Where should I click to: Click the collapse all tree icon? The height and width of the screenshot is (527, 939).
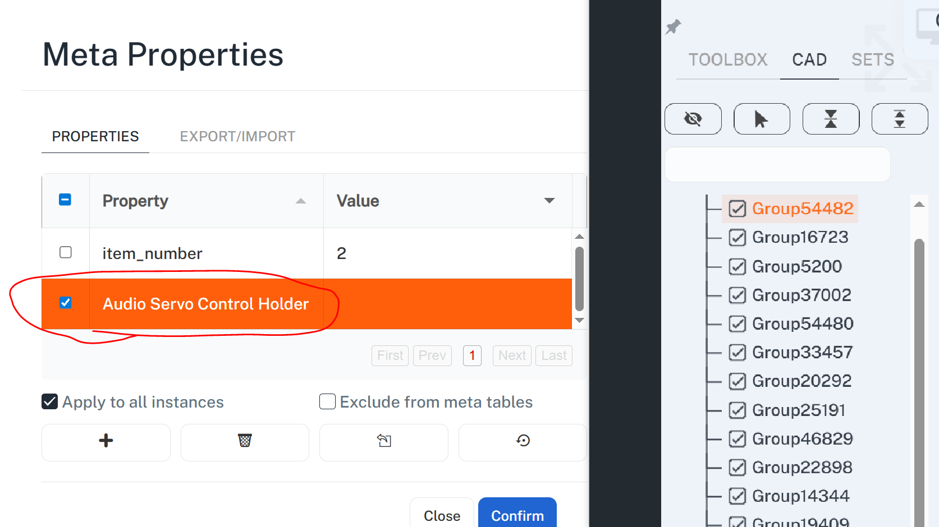coord(831,119)
